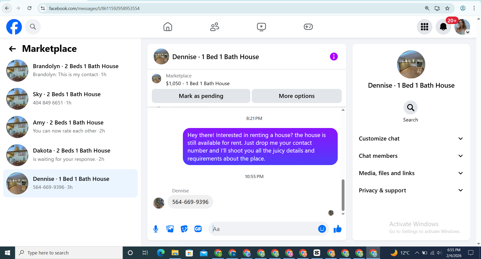Record a voice clip with microphone icon
This screenshot has width=481, height=259.
(x=156, y=229)
